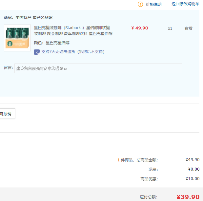
Task: Click the 颜色: 星巴克星倍醇... attribute text
Action: (x=53, y=43)
